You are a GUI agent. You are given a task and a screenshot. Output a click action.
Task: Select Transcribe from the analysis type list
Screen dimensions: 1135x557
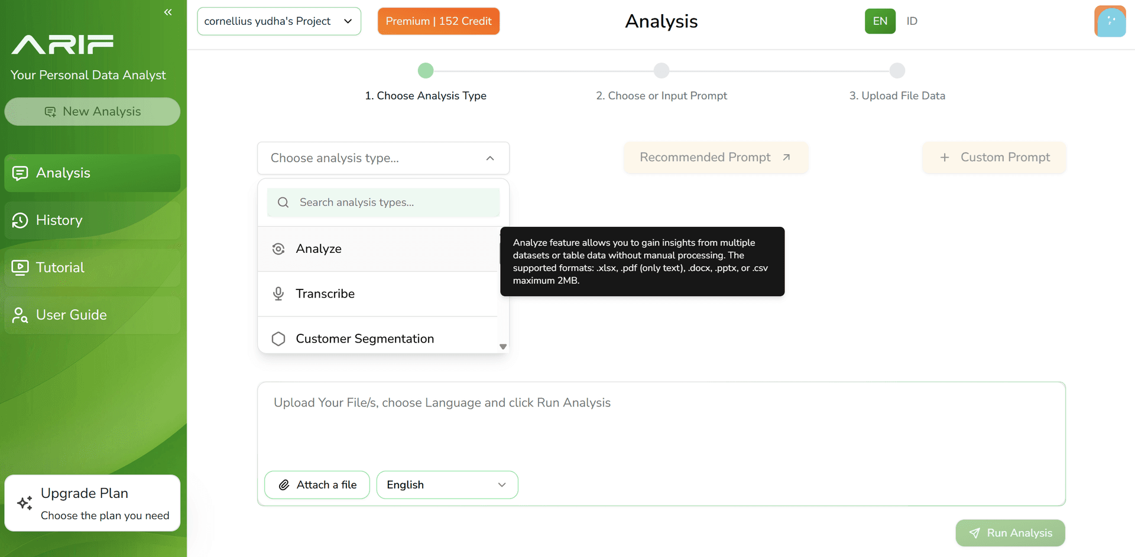click(378, 294)
